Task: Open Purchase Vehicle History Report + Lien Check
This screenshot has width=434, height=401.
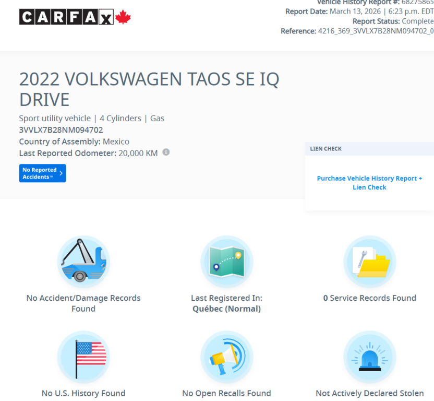Action: (x=369, y=183)
